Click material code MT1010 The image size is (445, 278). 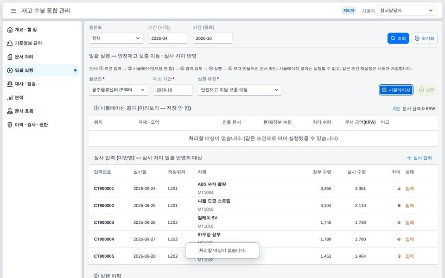(x=205, y=209)
